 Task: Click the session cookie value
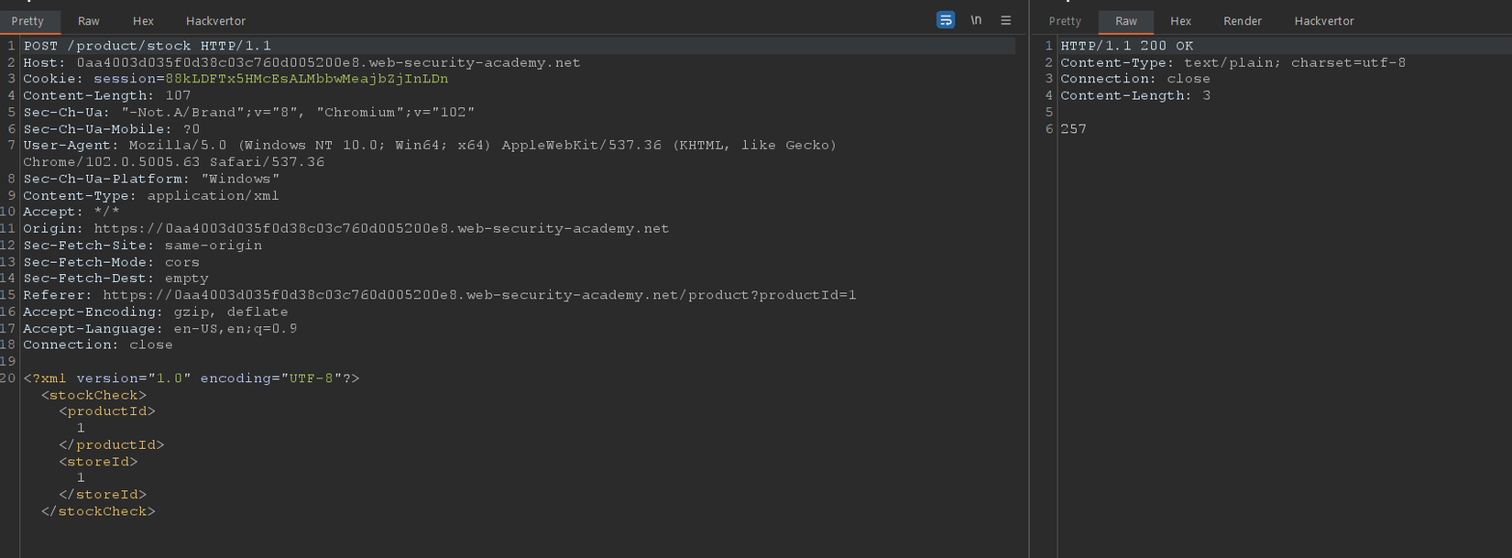coord(306,79)
